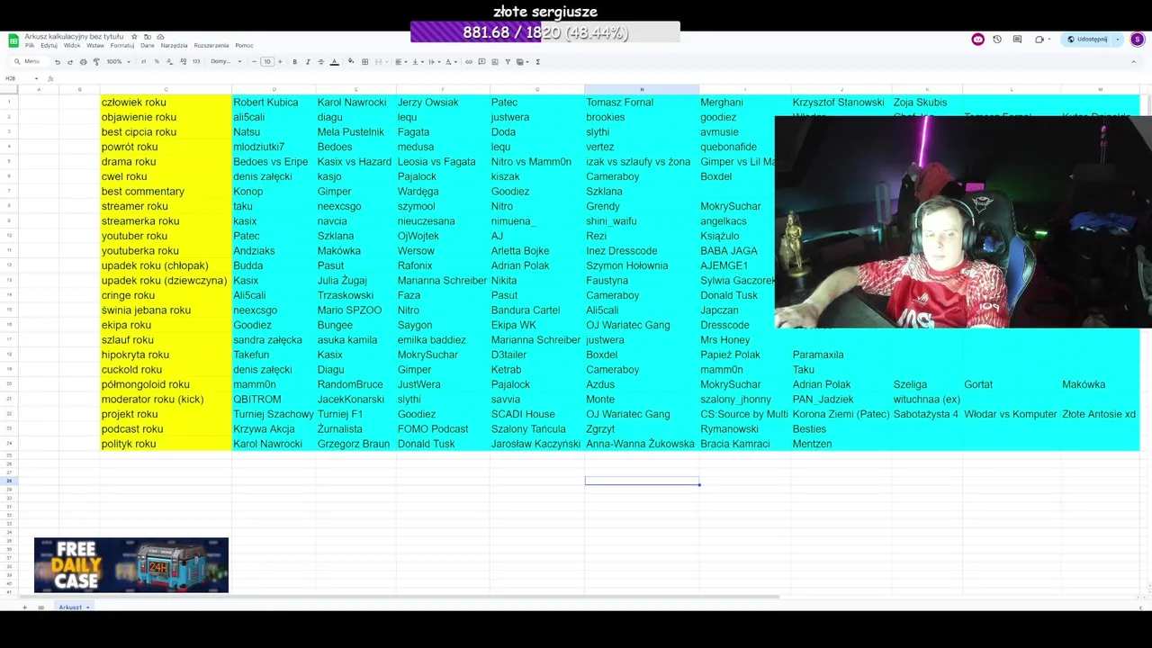The width and height of the screenshot is (1152, 648).
Task: Toggle strikethrough formatting
Action: (x=320, y=62)
